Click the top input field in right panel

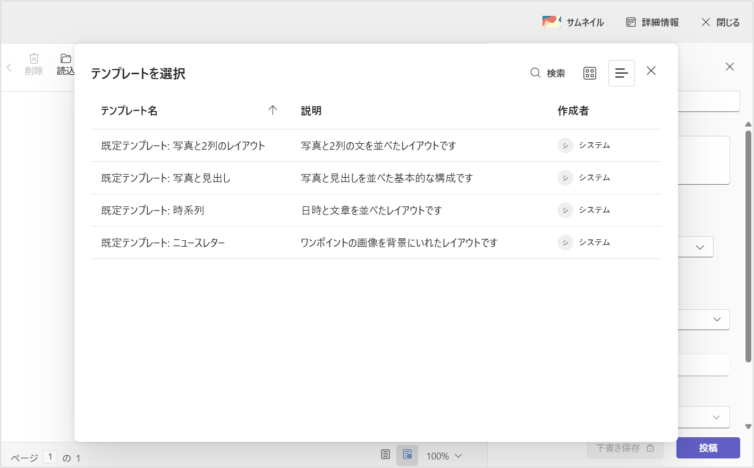point(709,101)
